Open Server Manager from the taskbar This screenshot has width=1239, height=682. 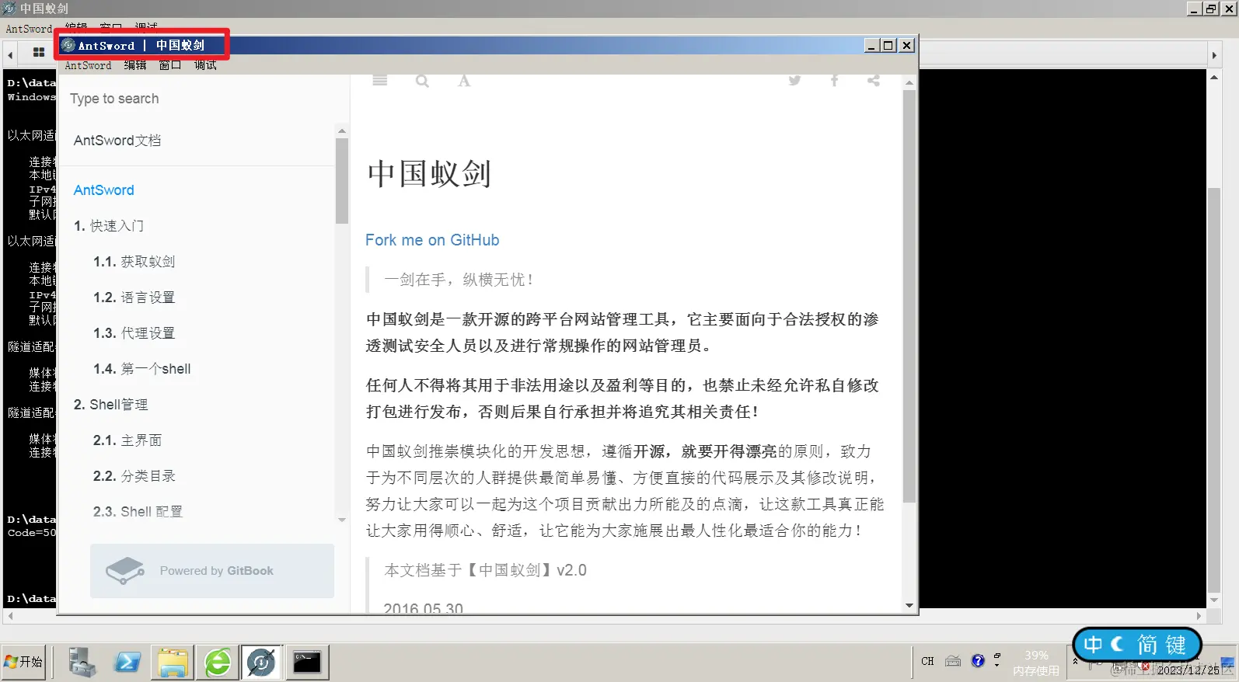[x=82, y=662]
